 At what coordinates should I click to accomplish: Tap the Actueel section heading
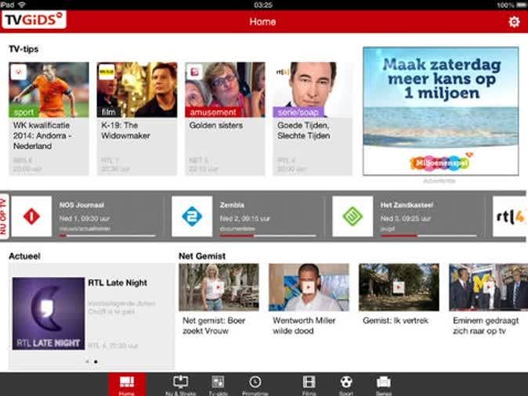coord(24,256)
